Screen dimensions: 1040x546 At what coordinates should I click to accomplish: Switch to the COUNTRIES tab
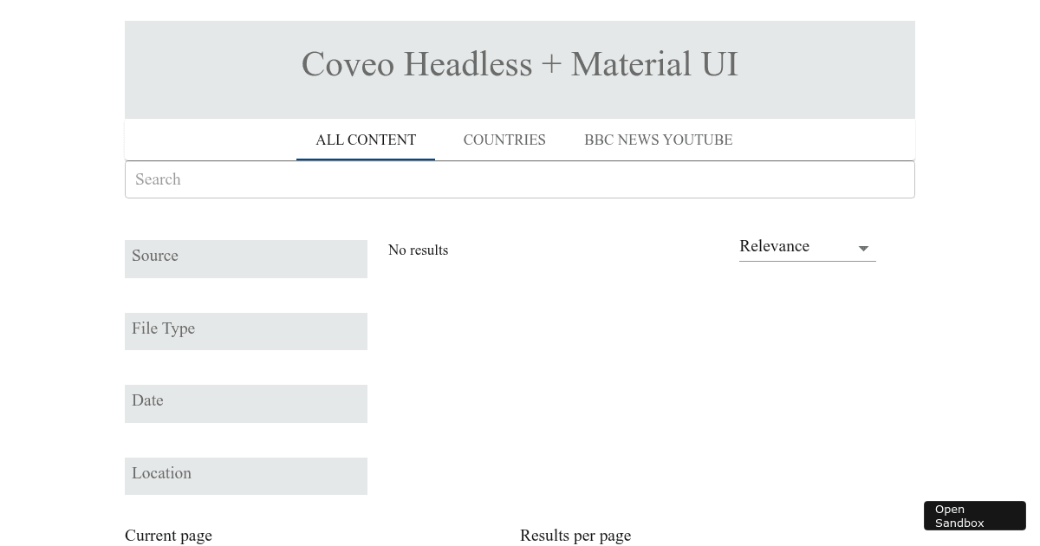pos(504,140)
